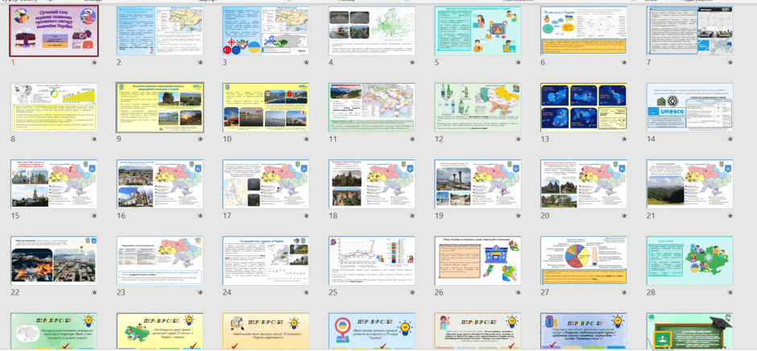Viewport: 757px width, 351px height.
Task: Click the star icon beside slide number 14
Action: [730, 139]
